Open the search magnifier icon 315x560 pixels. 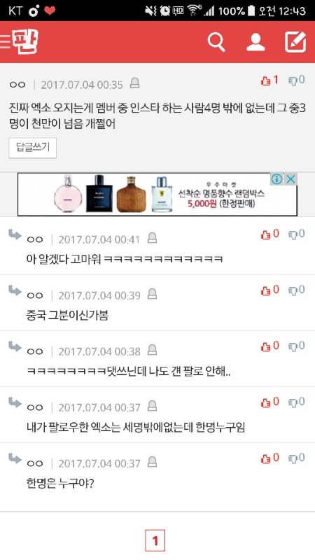(216, 42)
